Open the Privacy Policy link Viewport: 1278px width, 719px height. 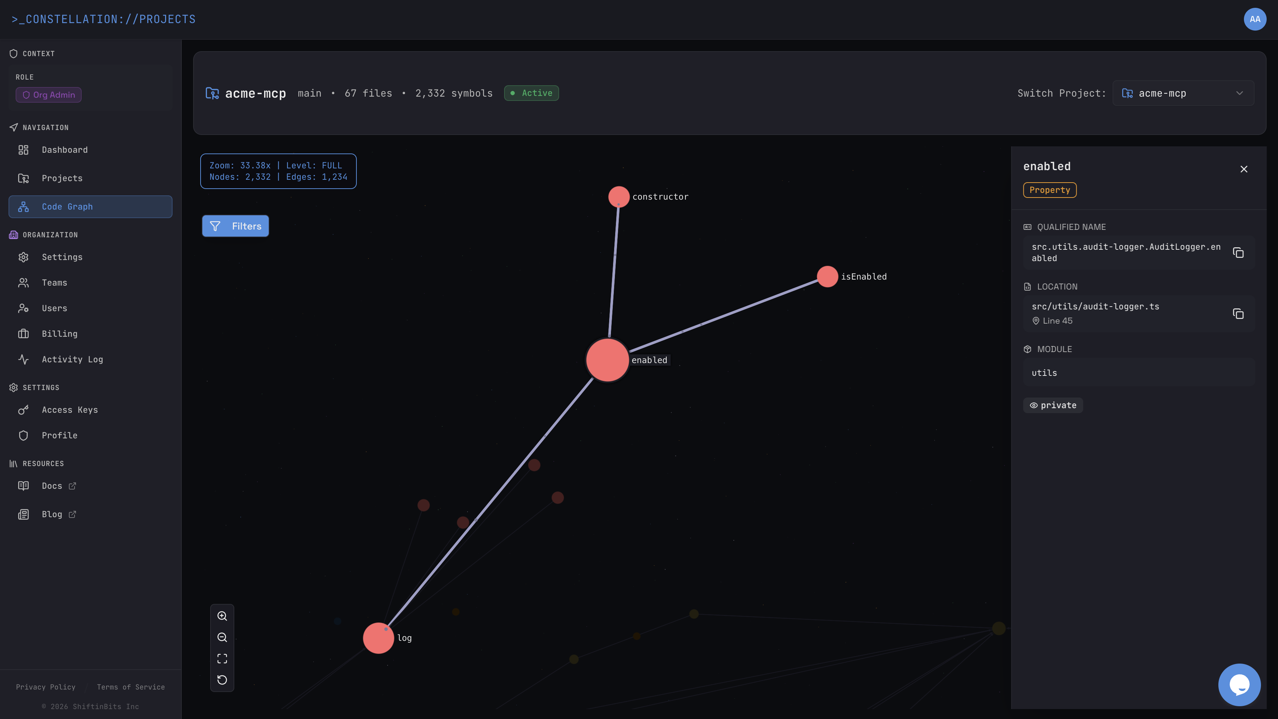[46, 687]
